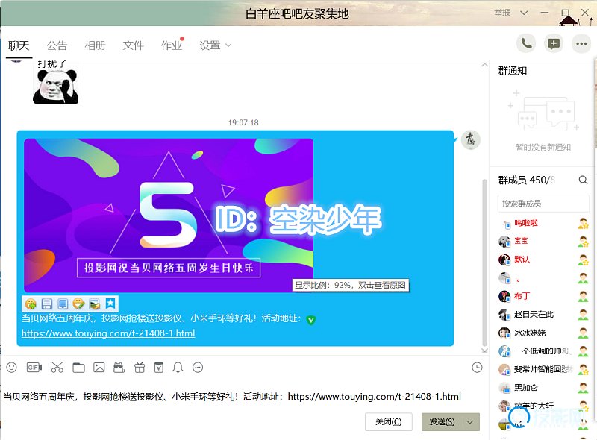Open the 相册 tab
The height and width of the screenshot is (440, 597).
point(95,45)
